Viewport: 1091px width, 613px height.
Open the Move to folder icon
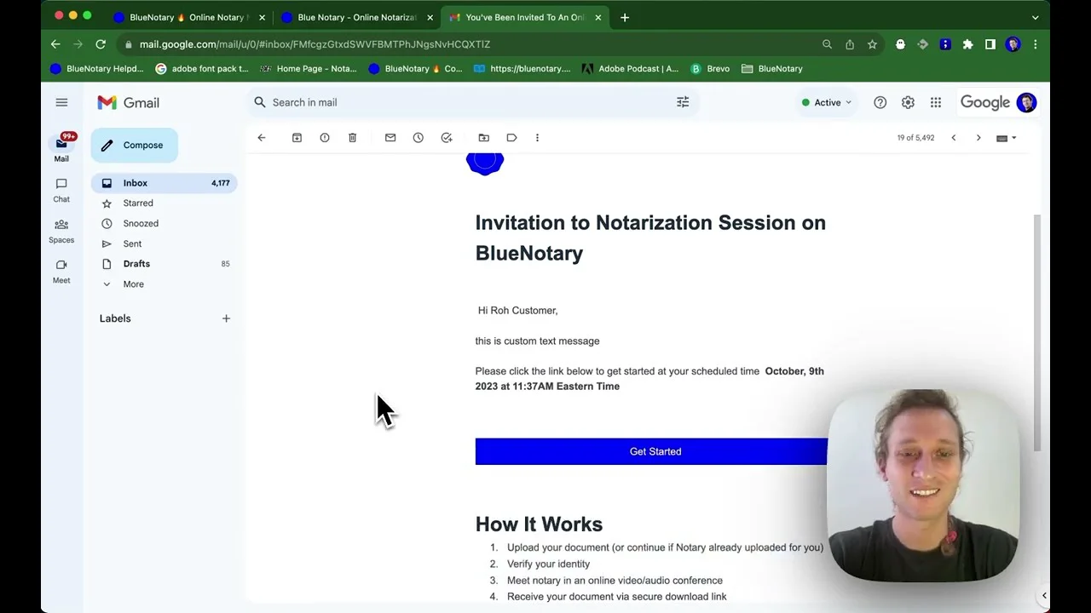tap(483, 138)
